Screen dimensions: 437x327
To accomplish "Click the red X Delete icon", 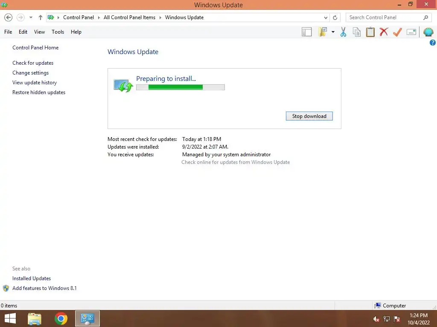I will pos(384,32).
